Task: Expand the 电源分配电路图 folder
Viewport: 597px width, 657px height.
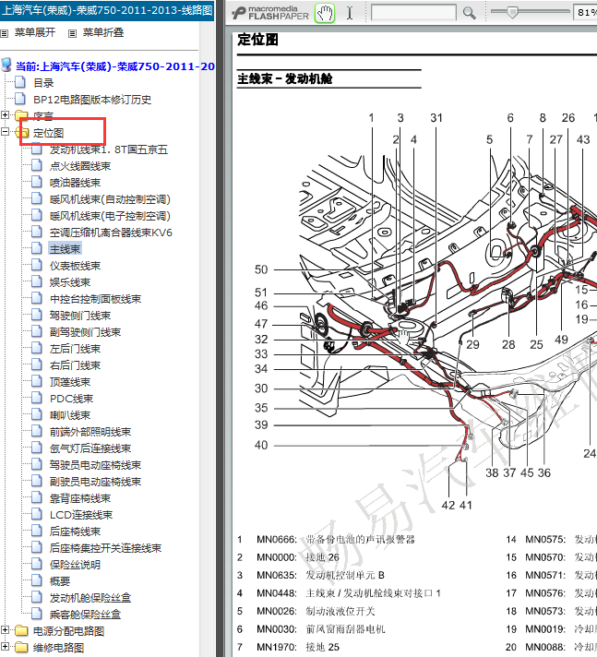Action: [x=5, y=630]
